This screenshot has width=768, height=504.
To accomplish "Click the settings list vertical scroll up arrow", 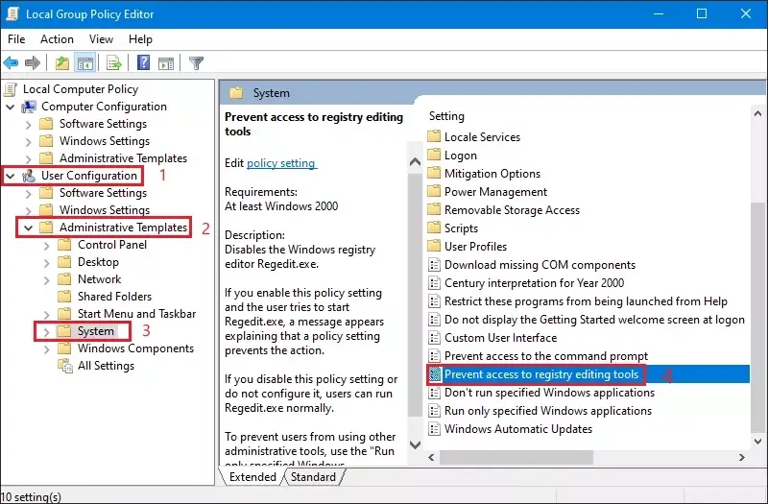I will [x=757, y=113].
